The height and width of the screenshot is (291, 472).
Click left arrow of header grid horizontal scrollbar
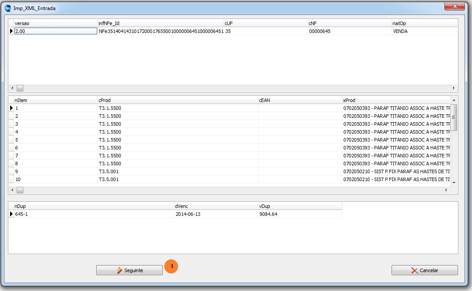[x=12, y=88]
